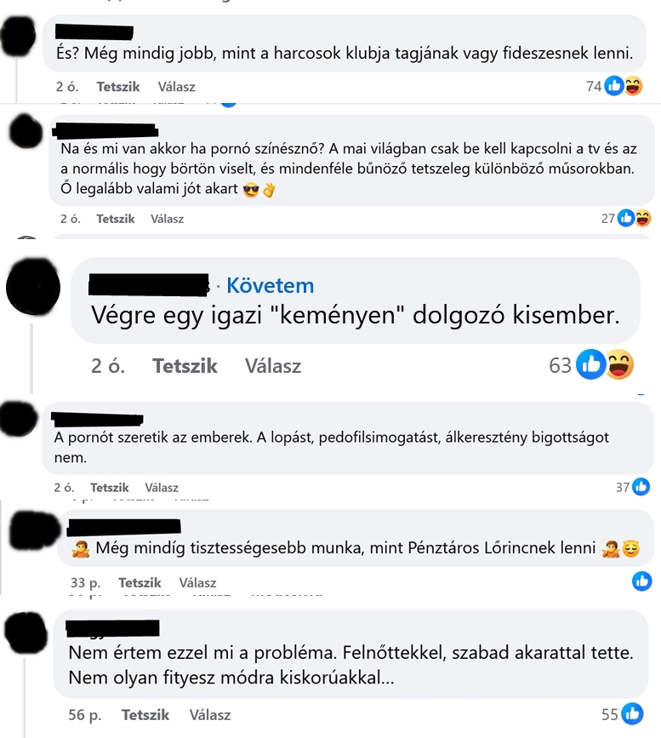The image size is (661, 738).
Task: Click like icon on Pénztáros Lőrinc comment
Action: [642, 581]
